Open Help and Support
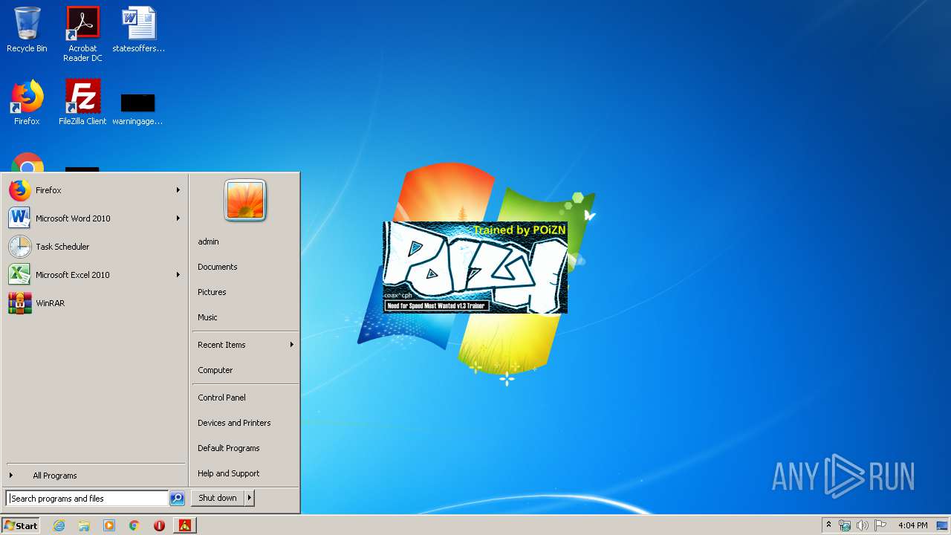The height and width of the screenshot is (535, 951). tap(229, 473)
